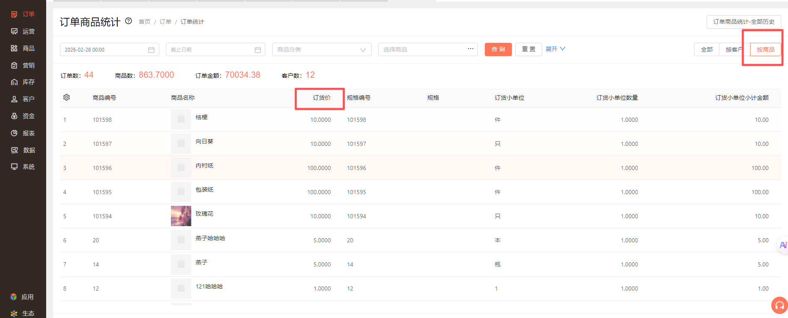Open the customer service headset icon

pos(780,306)
